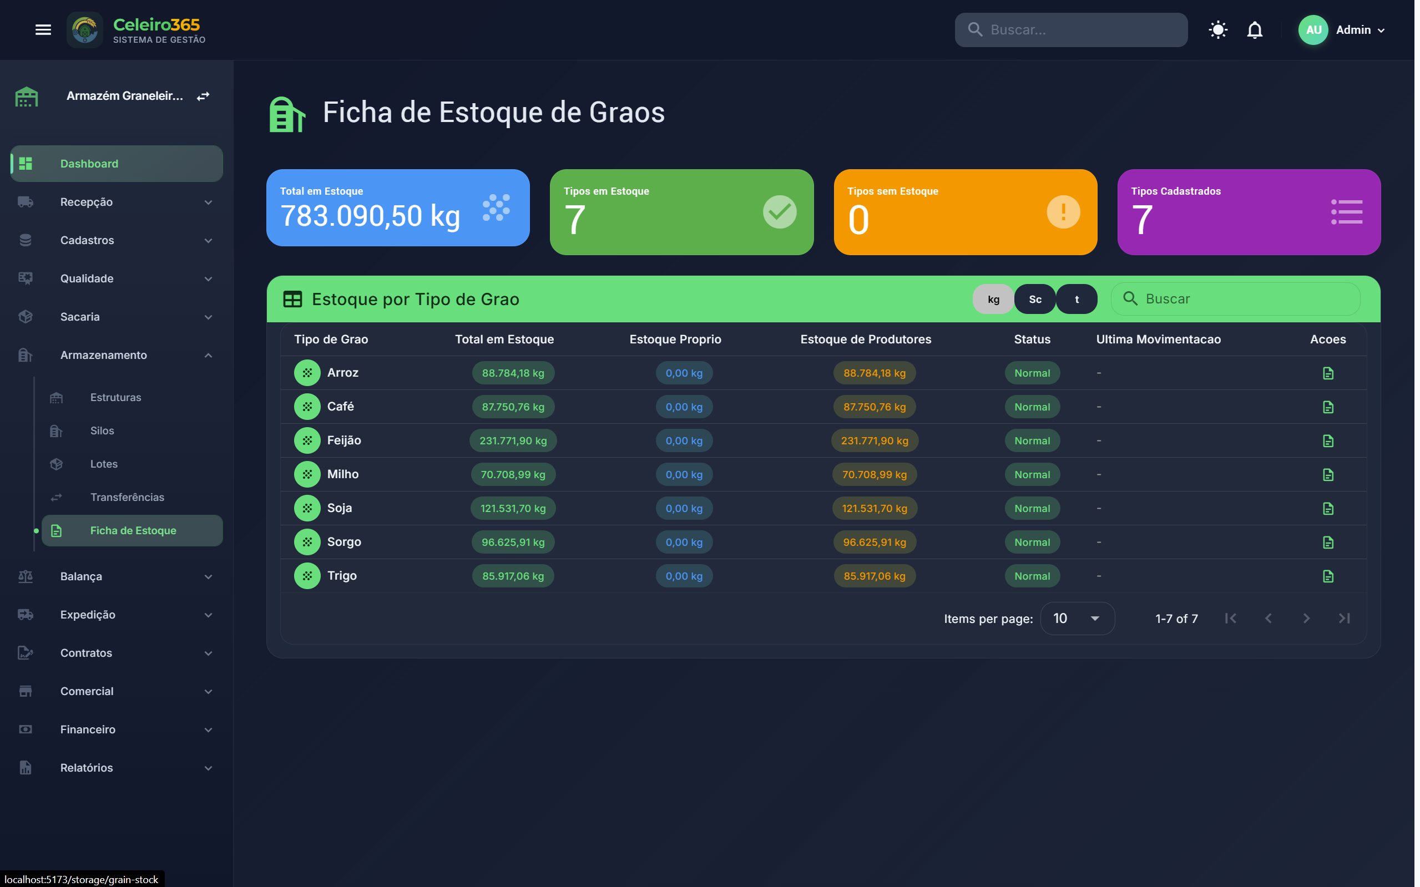The height and width of the screenshot is (887, 1420).
Task: Open the stock sheet icon for Arroz
Action: pos(1327,373)
